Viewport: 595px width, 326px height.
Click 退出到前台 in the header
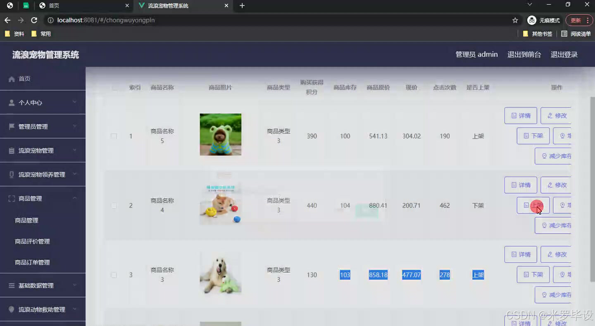[524, 55]
